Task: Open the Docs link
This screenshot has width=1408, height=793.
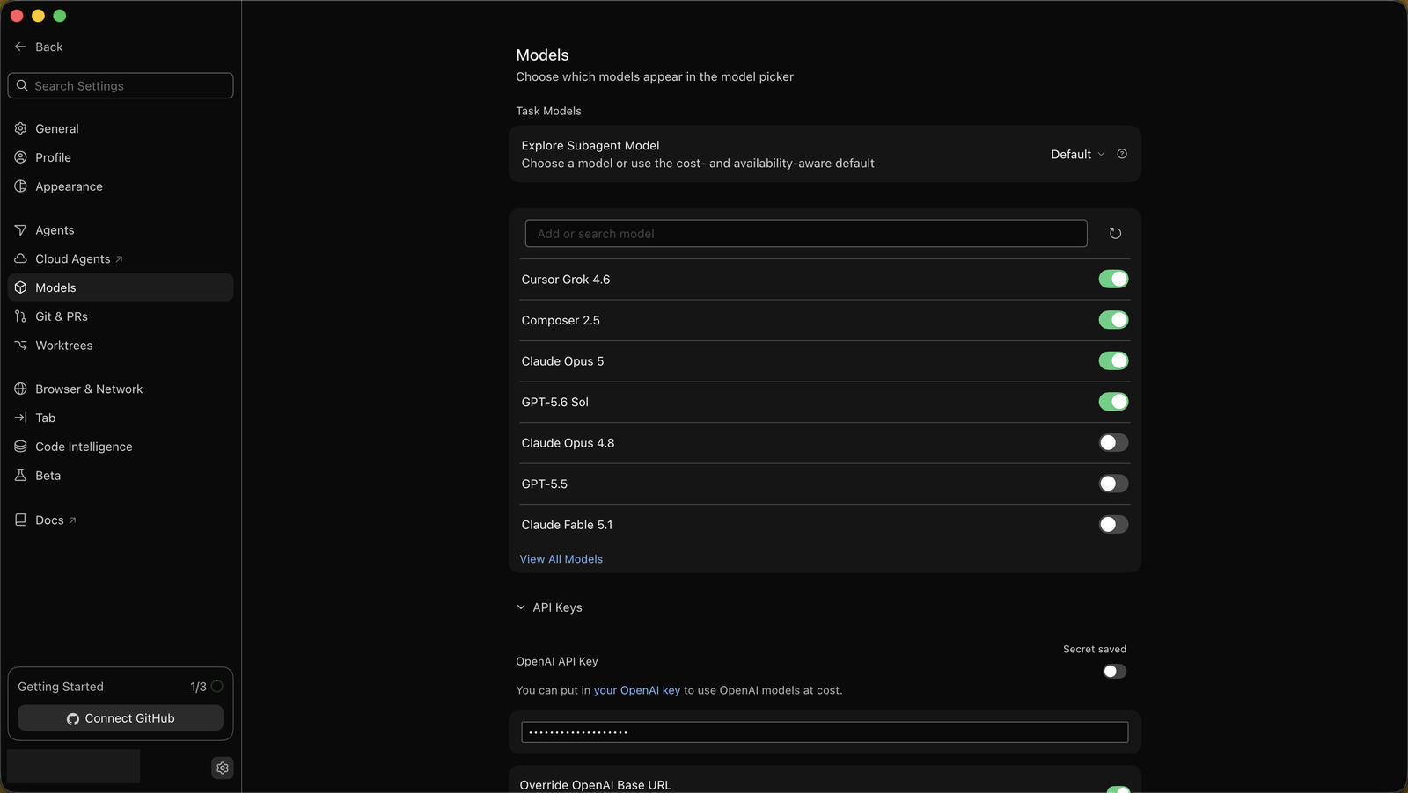Action: coord(121,520)
